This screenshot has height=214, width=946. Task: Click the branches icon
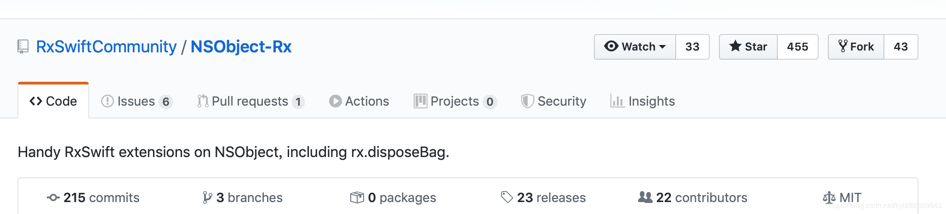207,197
